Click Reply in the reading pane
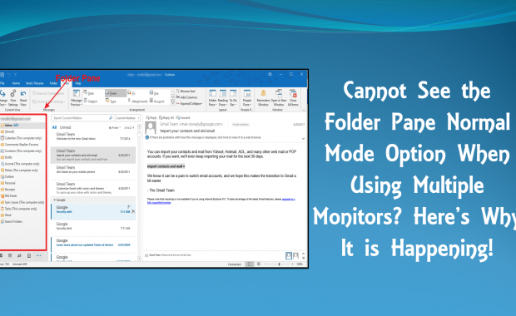This screenshot has height=316, width=516. click(151, 117)
